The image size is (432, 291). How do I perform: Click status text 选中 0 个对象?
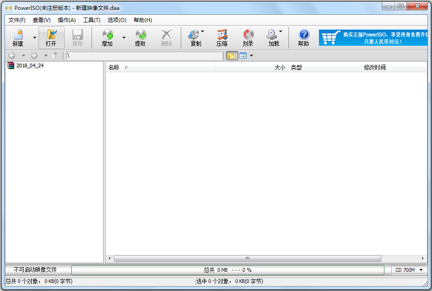tap(230, 281)
